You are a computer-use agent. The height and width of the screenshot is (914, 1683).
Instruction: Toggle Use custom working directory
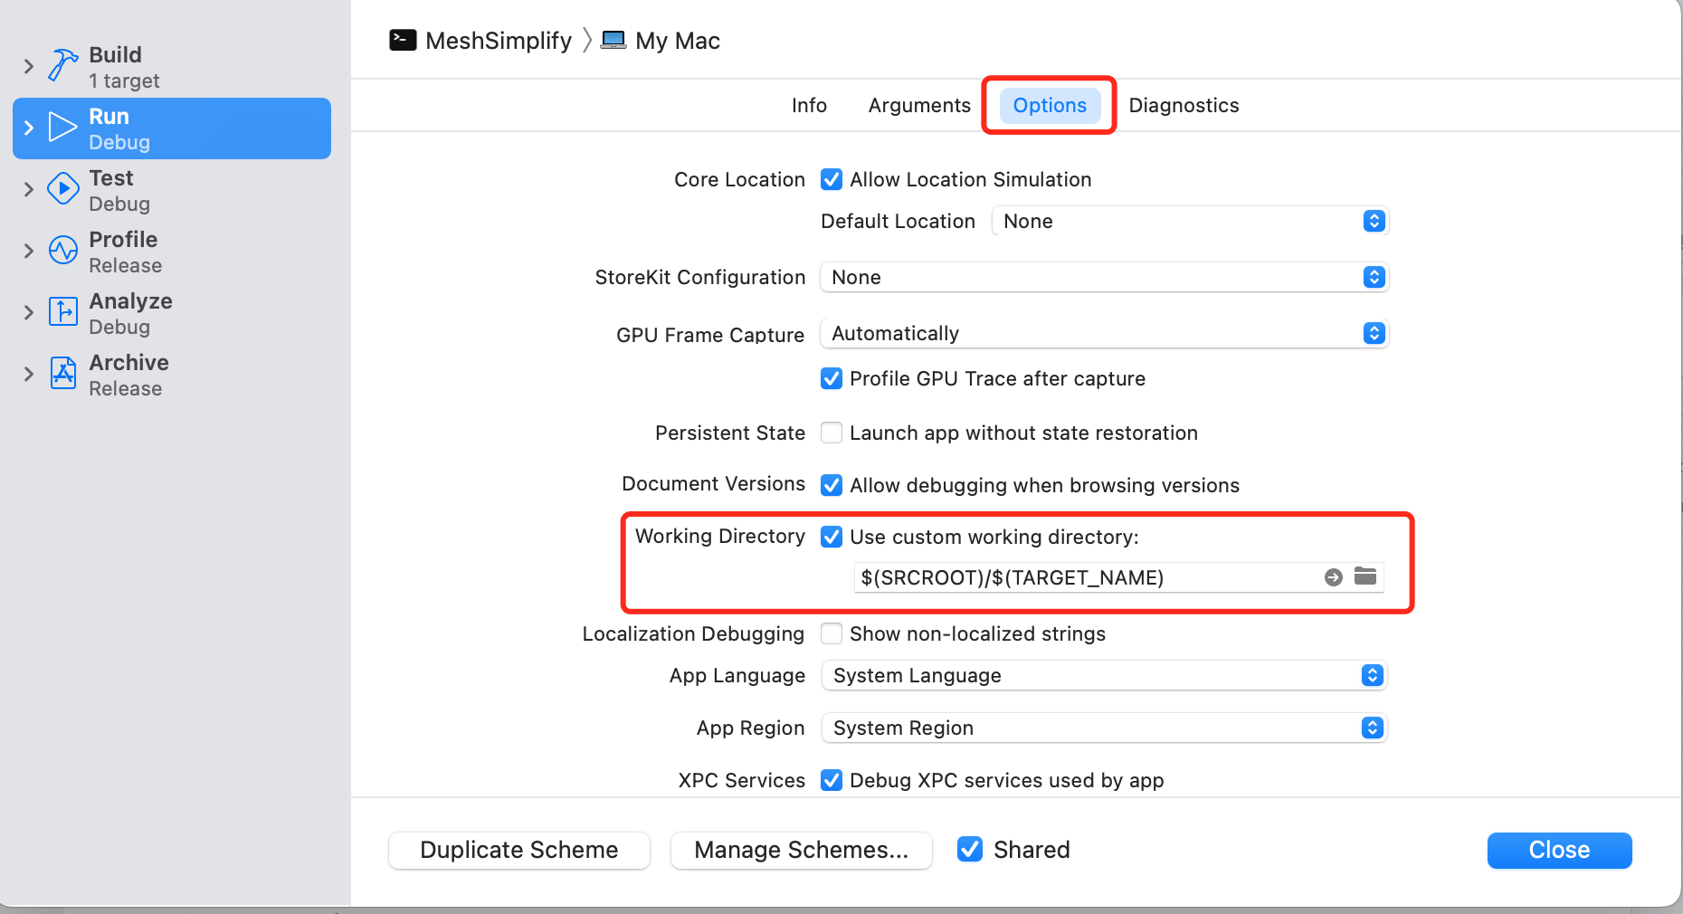[831, 537]
